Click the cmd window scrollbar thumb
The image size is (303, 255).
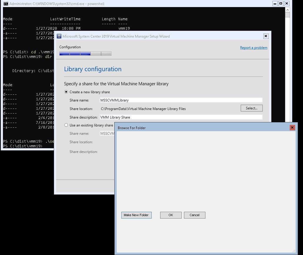[287, 15]
